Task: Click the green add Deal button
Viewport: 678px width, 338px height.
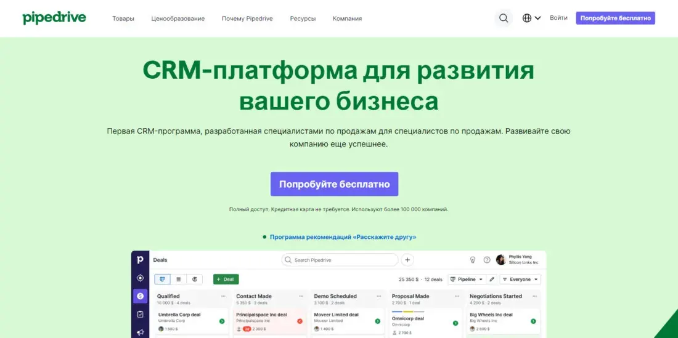Action: [x=226, y=280]
